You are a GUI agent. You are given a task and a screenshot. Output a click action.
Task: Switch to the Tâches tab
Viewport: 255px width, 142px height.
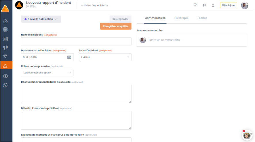pyautogui.click(x=202, y=18)
